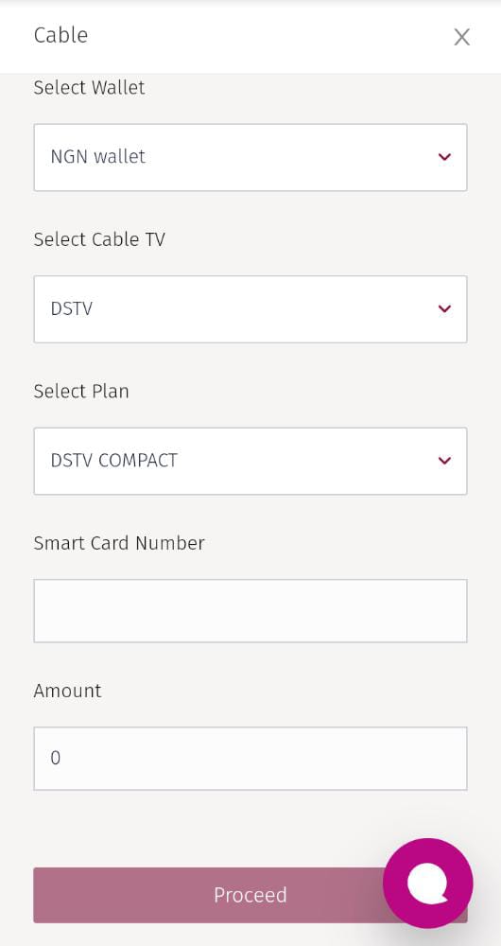Click the Smart Card Number label

pos(119,543)
